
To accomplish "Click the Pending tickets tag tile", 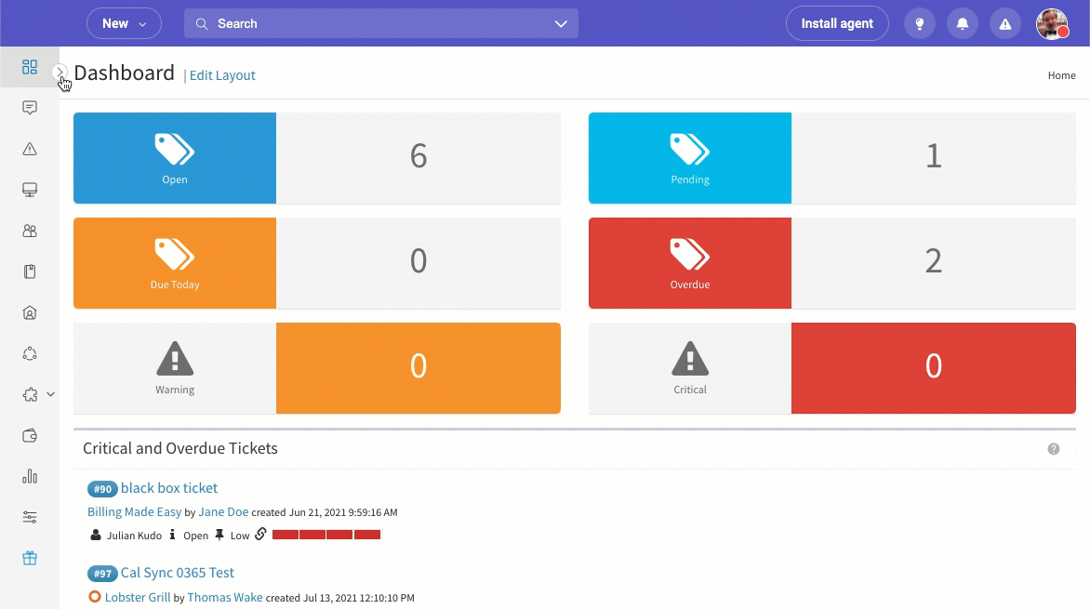I will coord(689,158).
